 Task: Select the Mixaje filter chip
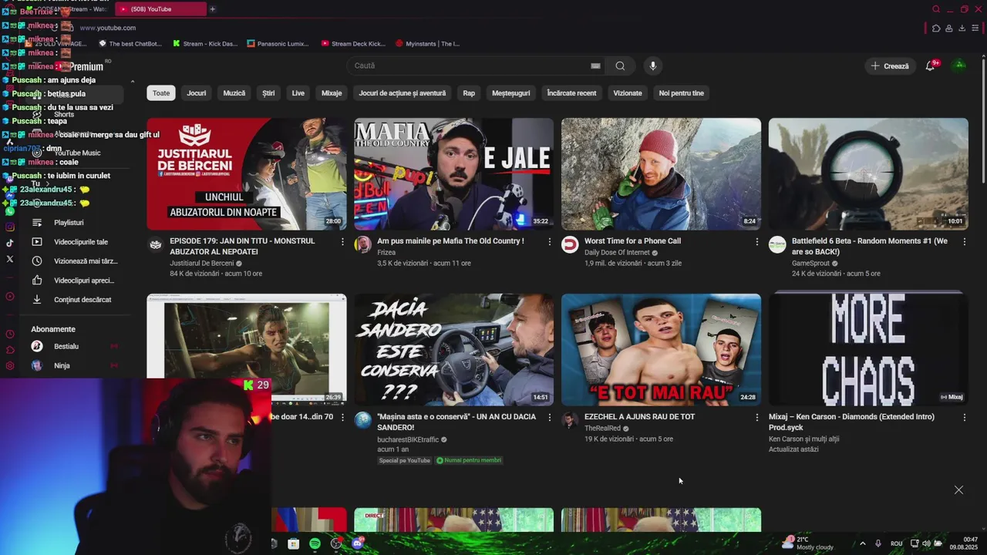pos(332,93)
